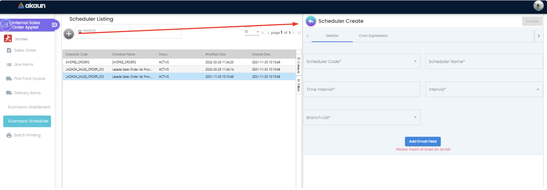
Task: Open Pick Pack Queue in the sidebar
Action: tap(30, 78)
